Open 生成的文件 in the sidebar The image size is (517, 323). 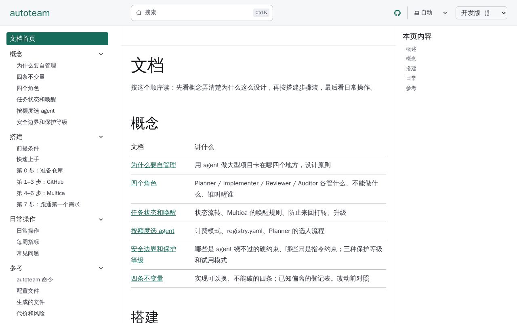tap(31, 302)
